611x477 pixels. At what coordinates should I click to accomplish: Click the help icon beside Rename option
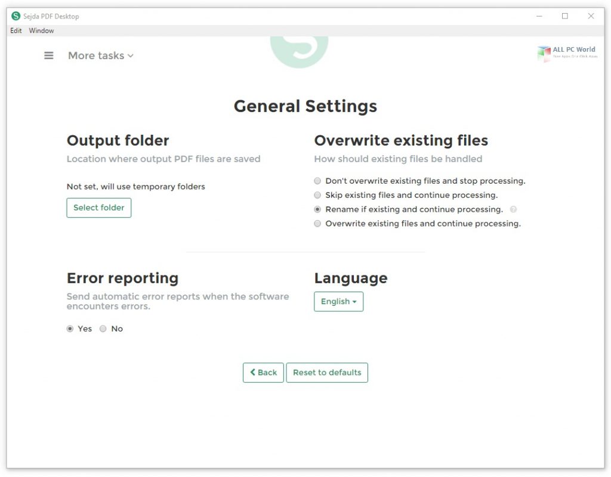513,209
